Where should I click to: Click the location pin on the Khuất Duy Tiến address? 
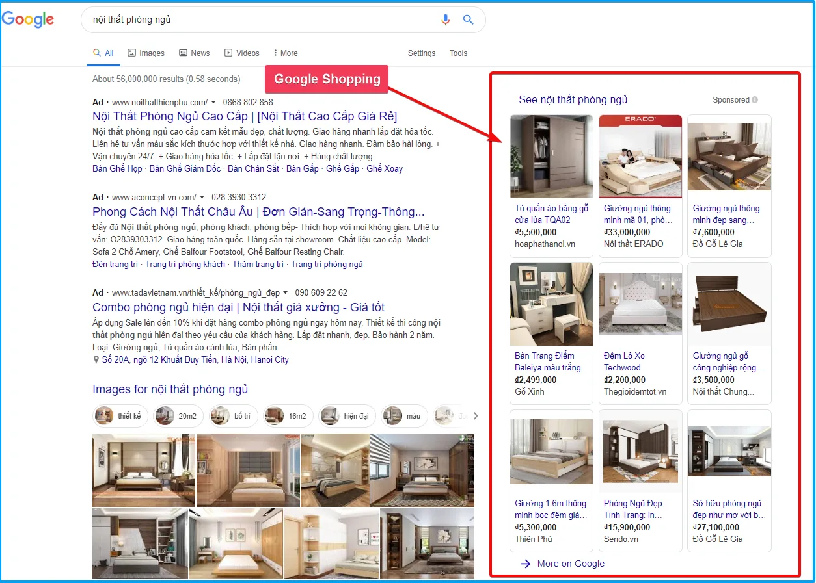pyautogui.click(x=96, y=360)
